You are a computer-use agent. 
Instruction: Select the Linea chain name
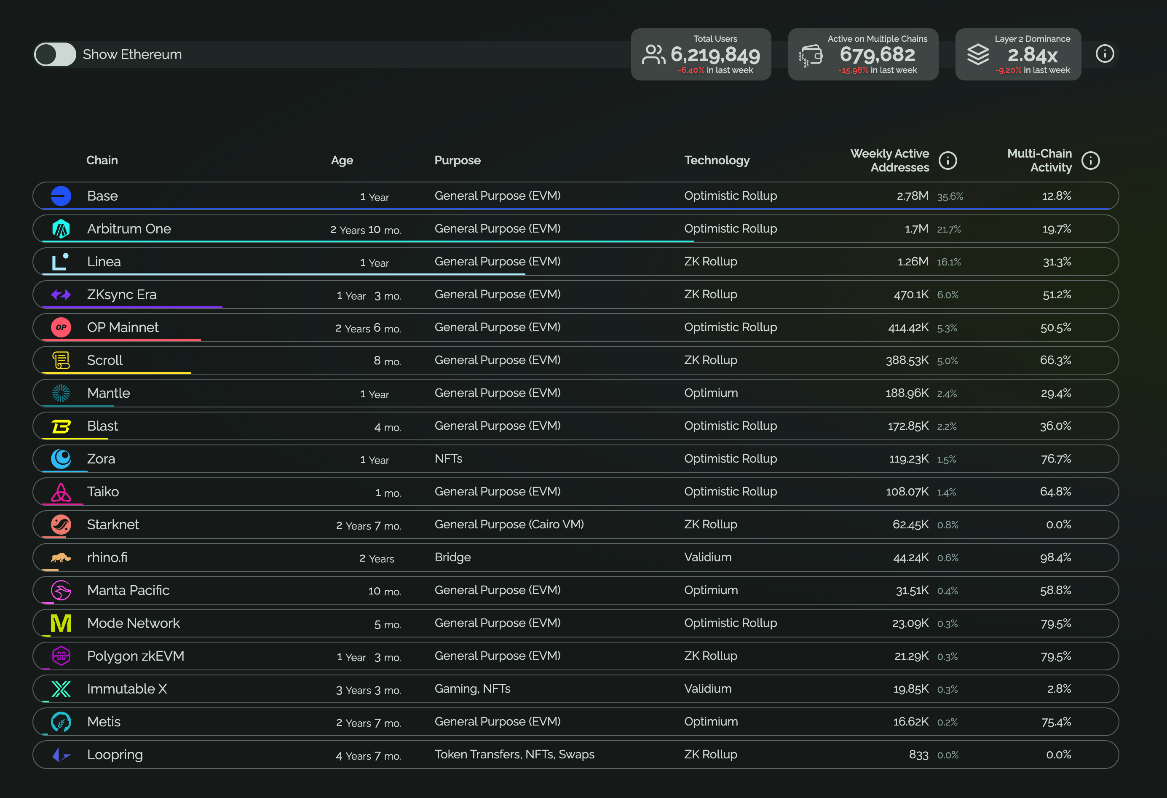coord(104,262)
